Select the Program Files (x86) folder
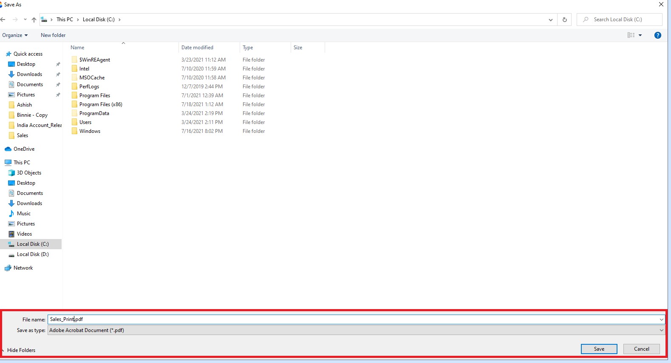The height and width of the screenshot is (363, 671). (101, 104)
